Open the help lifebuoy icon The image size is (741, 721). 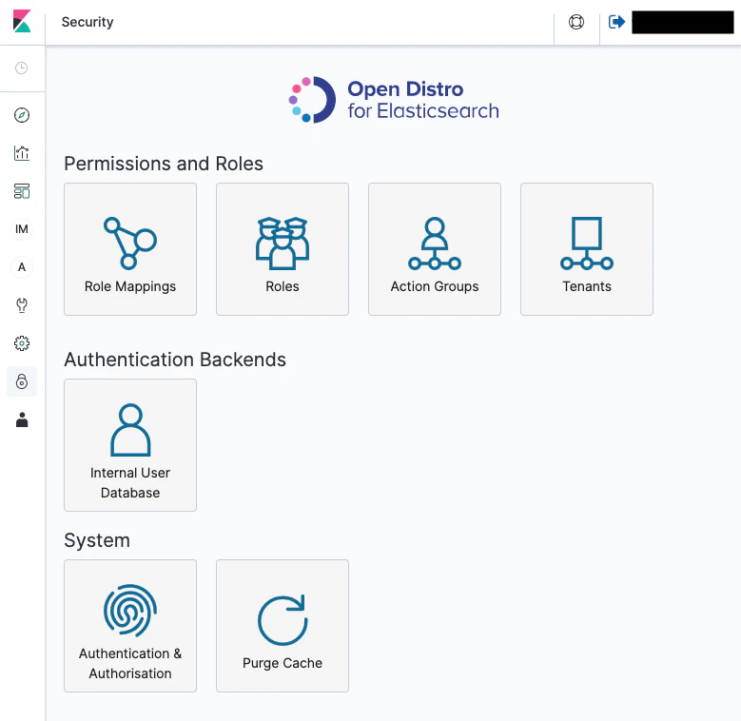tap(576, 22)
